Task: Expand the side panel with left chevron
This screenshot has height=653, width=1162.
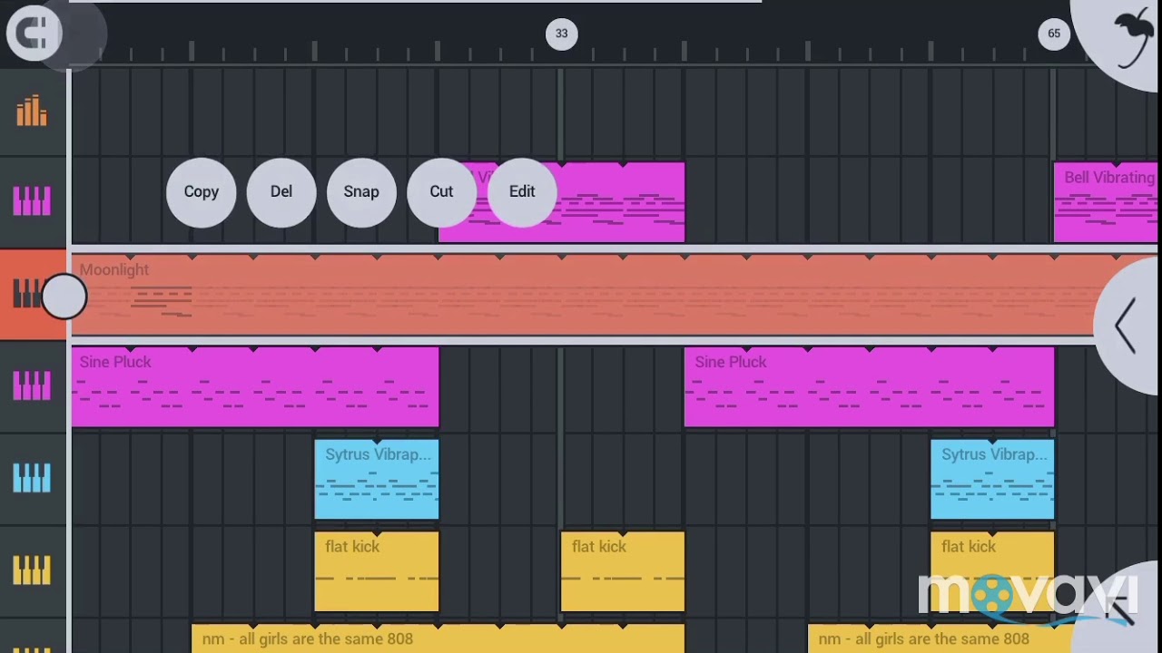Action: [1126, 326]
